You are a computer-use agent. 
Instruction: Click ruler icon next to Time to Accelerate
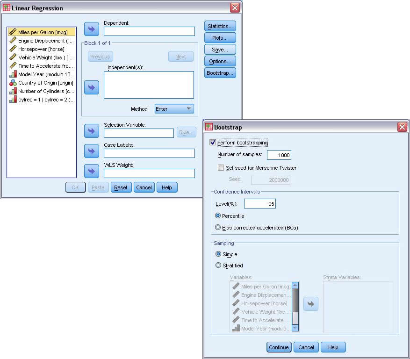13,65
